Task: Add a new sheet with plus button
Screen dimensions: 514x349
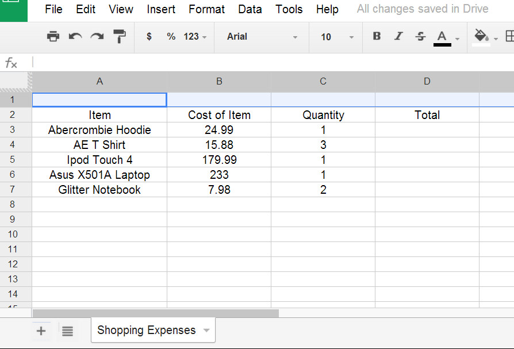Action: tap(41, 331)
